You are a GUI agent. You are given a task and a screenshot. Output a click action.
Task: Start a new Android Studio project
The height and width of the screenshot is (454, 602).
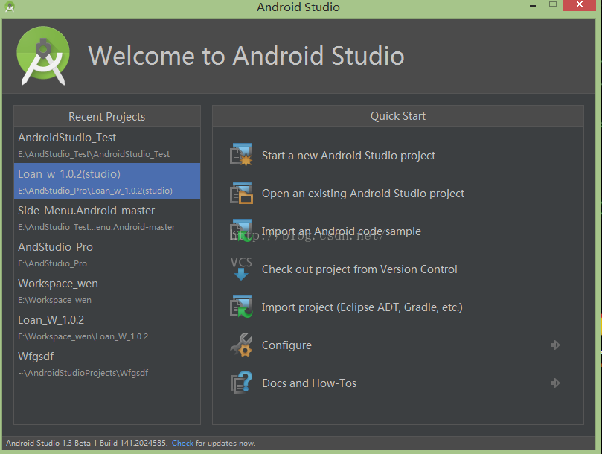pyautogui.click(x=348, y=156)
